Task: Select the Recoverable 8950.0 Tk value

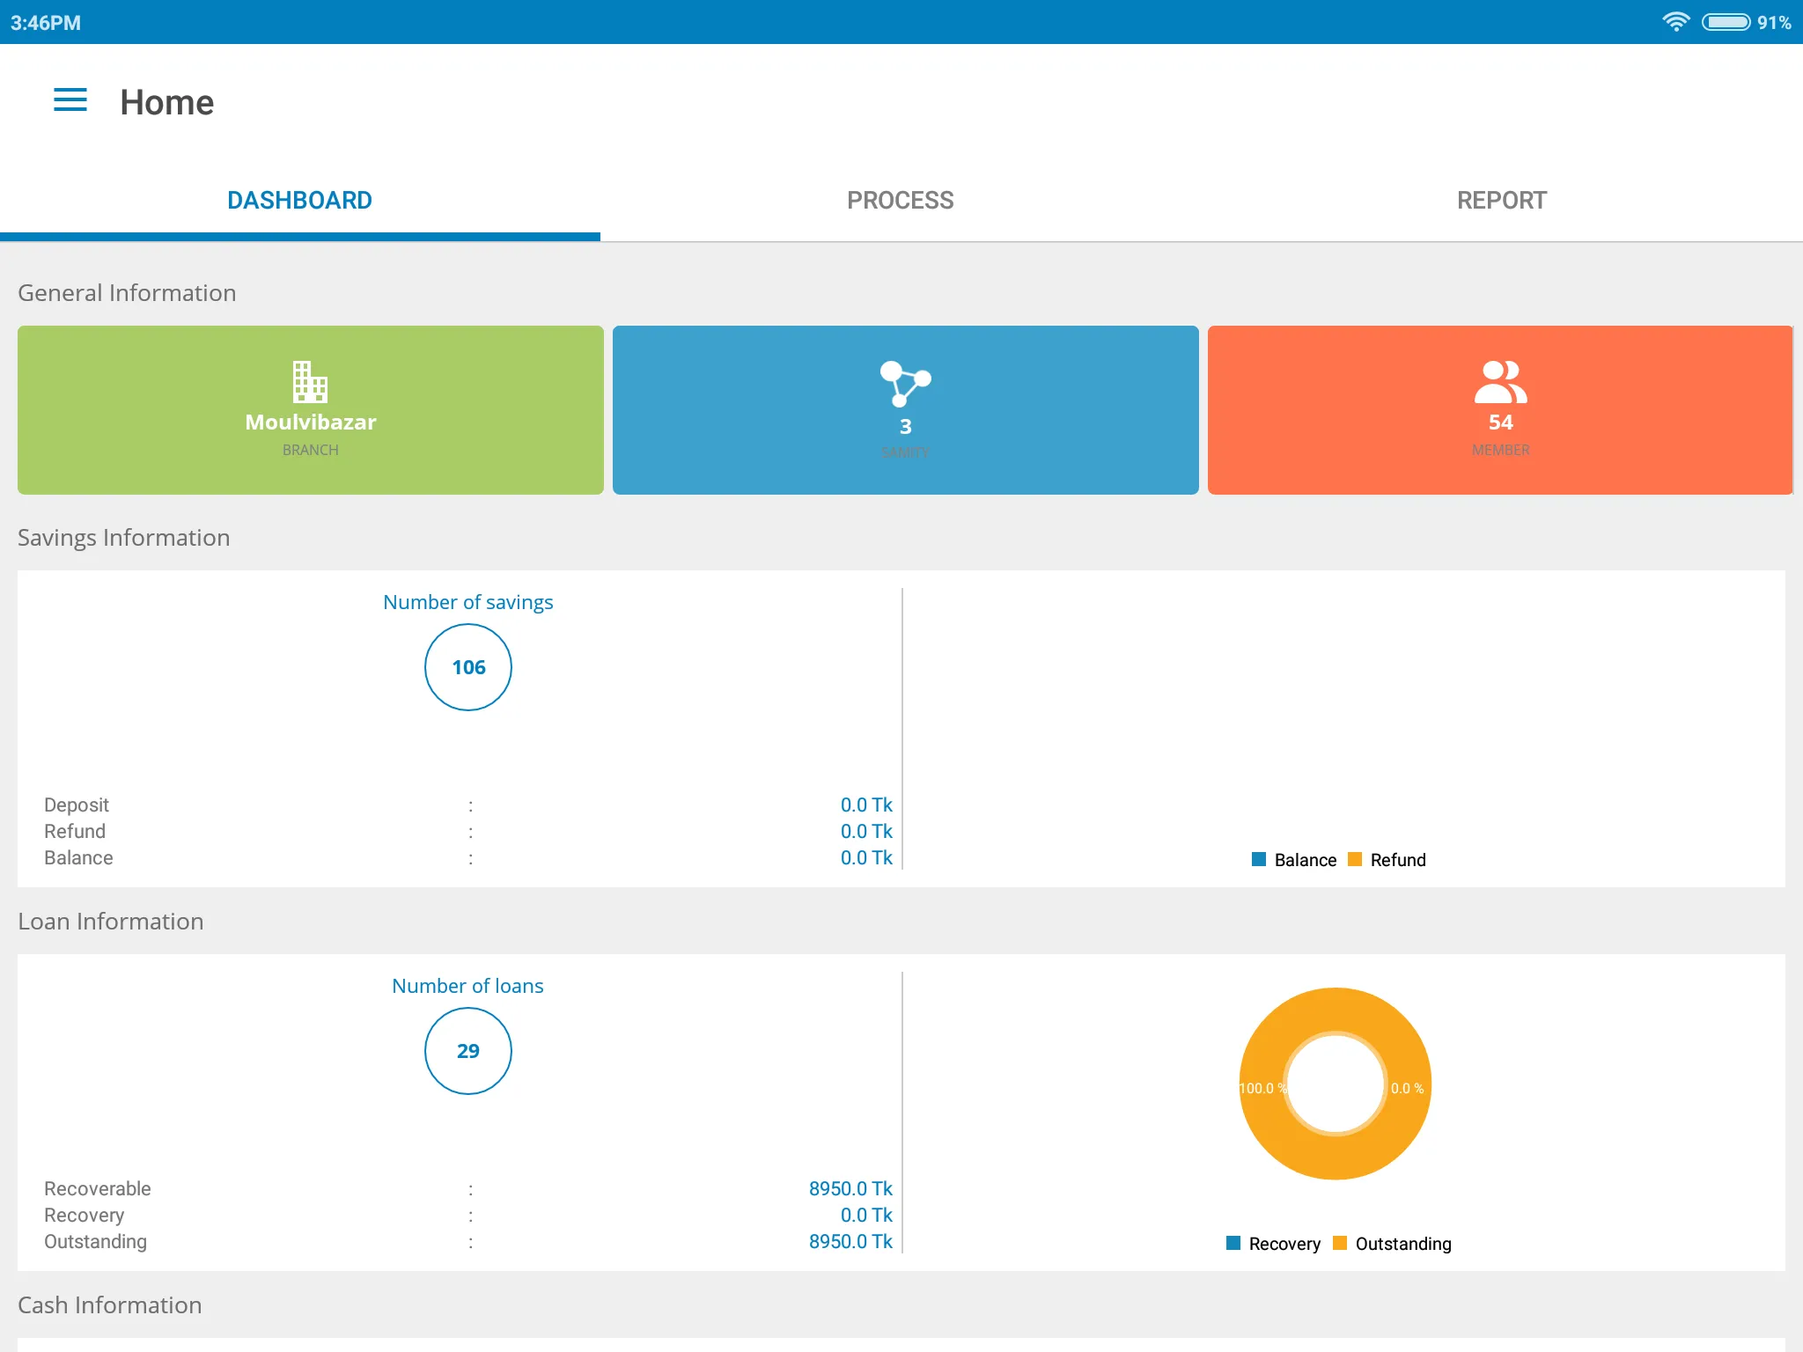Action: (850, 1189)
